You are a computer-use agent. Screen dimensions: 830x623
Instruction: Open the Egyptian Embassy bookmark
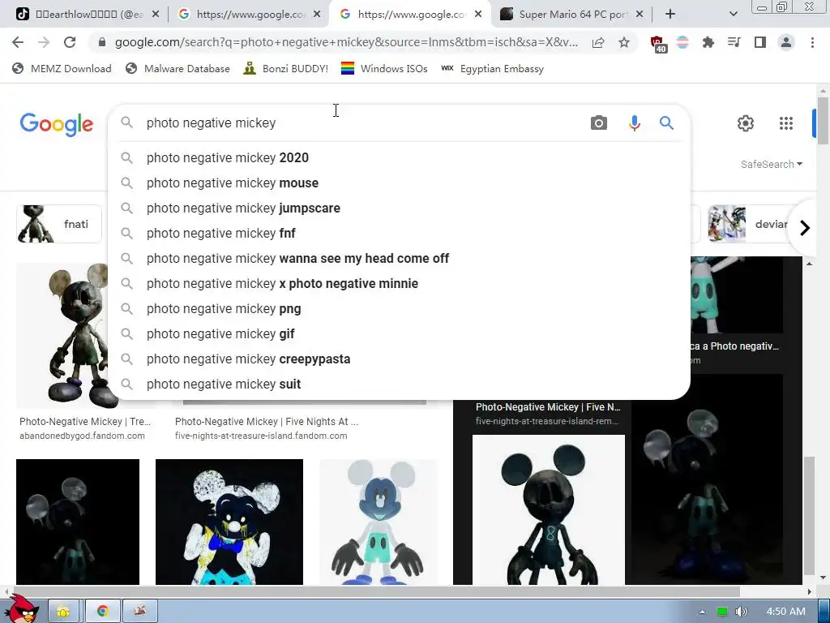pos(492,68)
